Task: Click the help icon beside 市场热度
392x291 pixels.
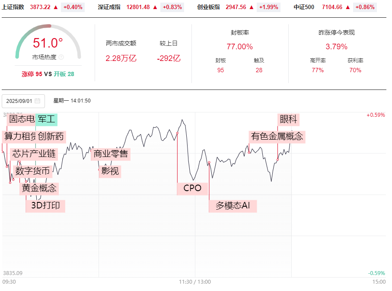Action: coord(61,57)
